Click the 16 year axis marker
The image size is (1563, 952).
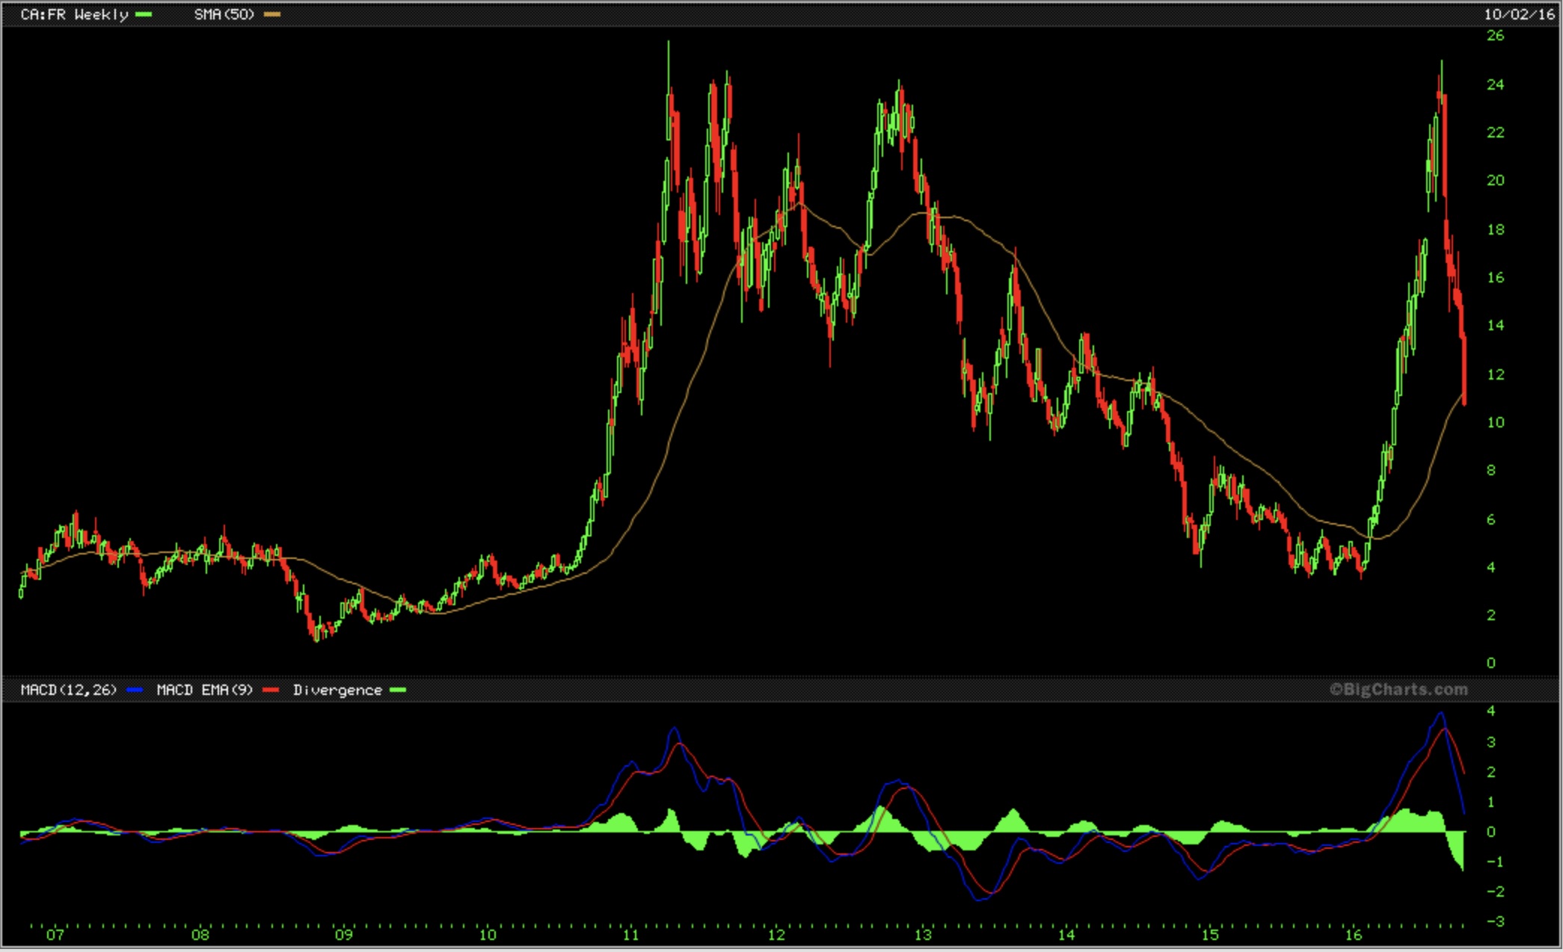(x=1353, y=935)
